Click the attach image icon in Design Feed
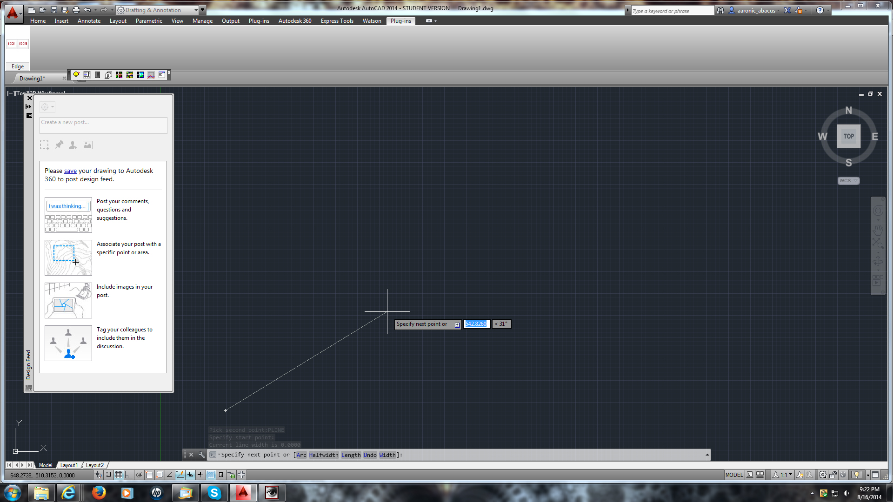The image size is (893, 502). pos(87,145)
